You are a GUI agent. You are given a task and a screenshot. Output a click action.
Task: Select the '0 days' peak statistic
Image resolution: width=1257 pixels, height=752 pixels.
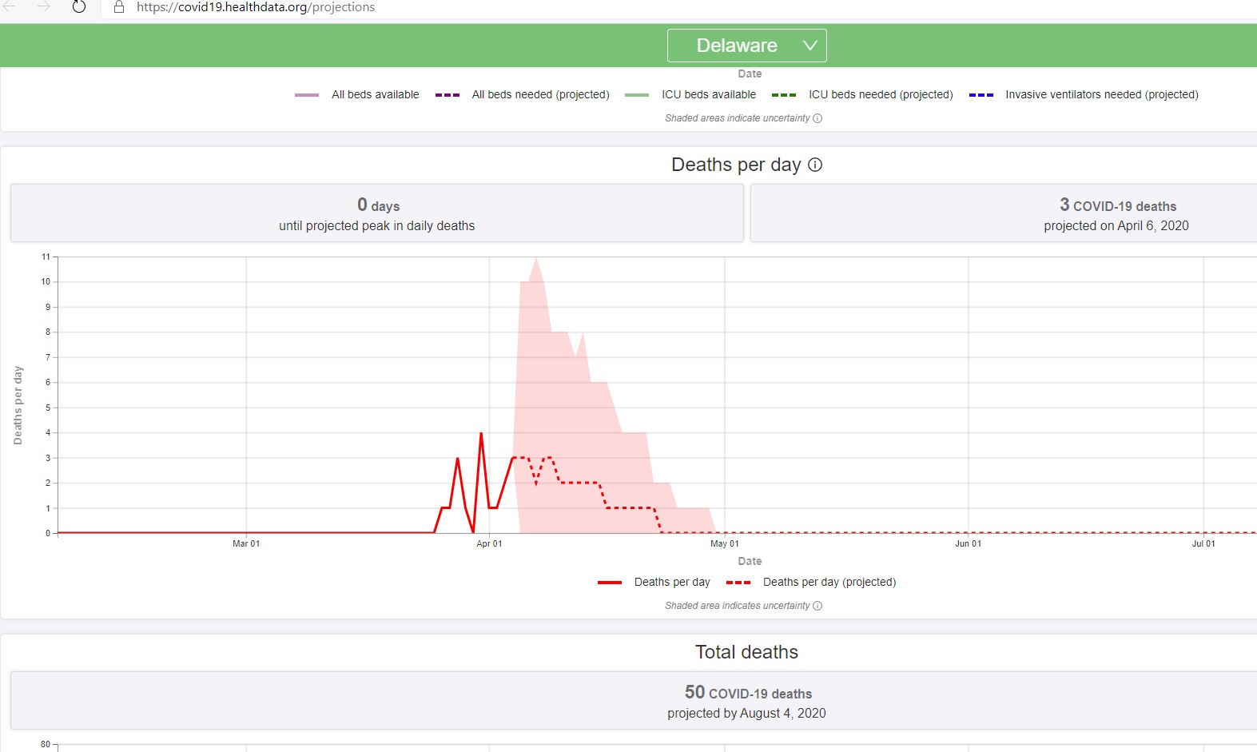378,205
